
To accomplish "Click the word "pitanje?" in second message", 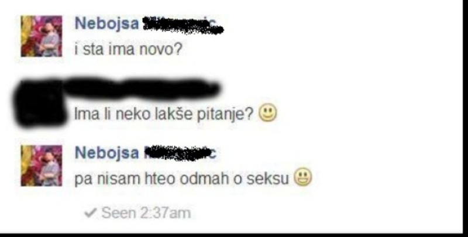I will coord(225,115).
